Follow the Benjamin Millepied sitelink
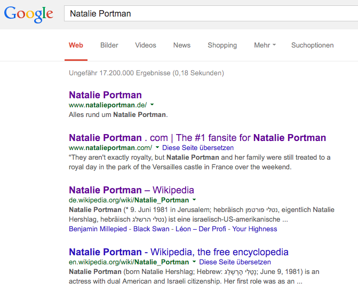Screen dimensions: 358x290 pyautogui.click(x=98, y=229)
